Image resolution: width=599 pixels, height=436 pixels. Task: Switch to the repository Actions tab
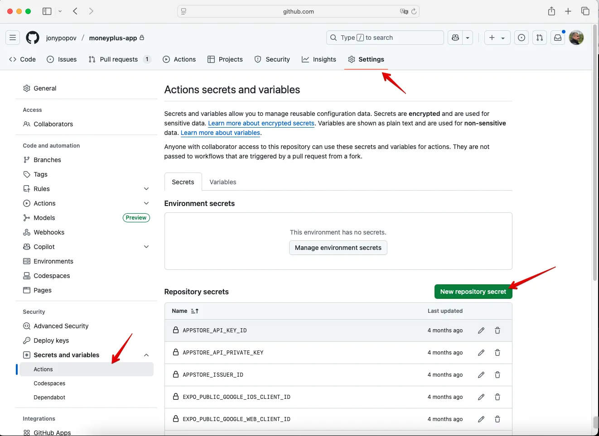pyautogui.click(x=179, y=59)
